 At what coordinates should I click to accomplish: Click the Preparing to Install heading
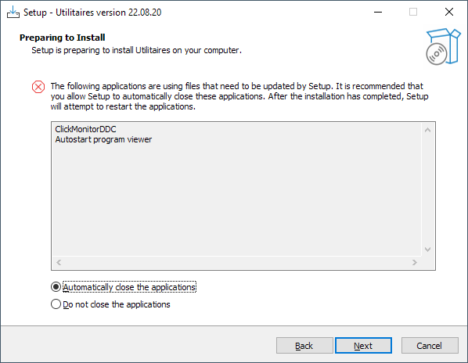point(63,38)
